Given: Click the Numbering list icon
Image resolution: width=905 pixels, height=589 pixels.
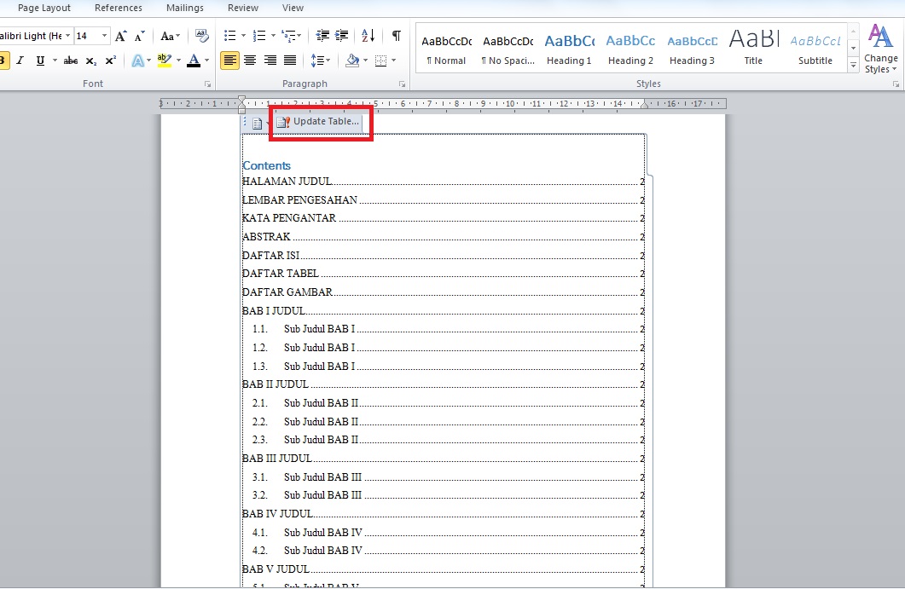Looking at the screenshot, I should pos(259,36).
